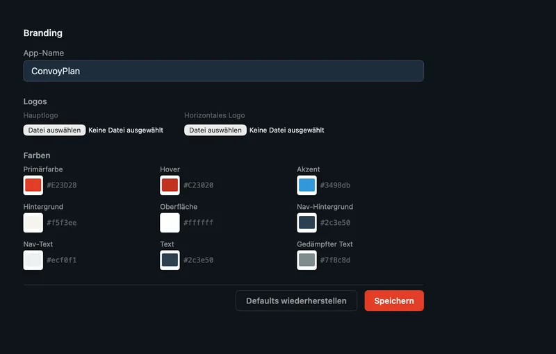This screenshot has height=354, width=556.
Task: Click the #C23020 hover hex value
Action: [198, 185]
